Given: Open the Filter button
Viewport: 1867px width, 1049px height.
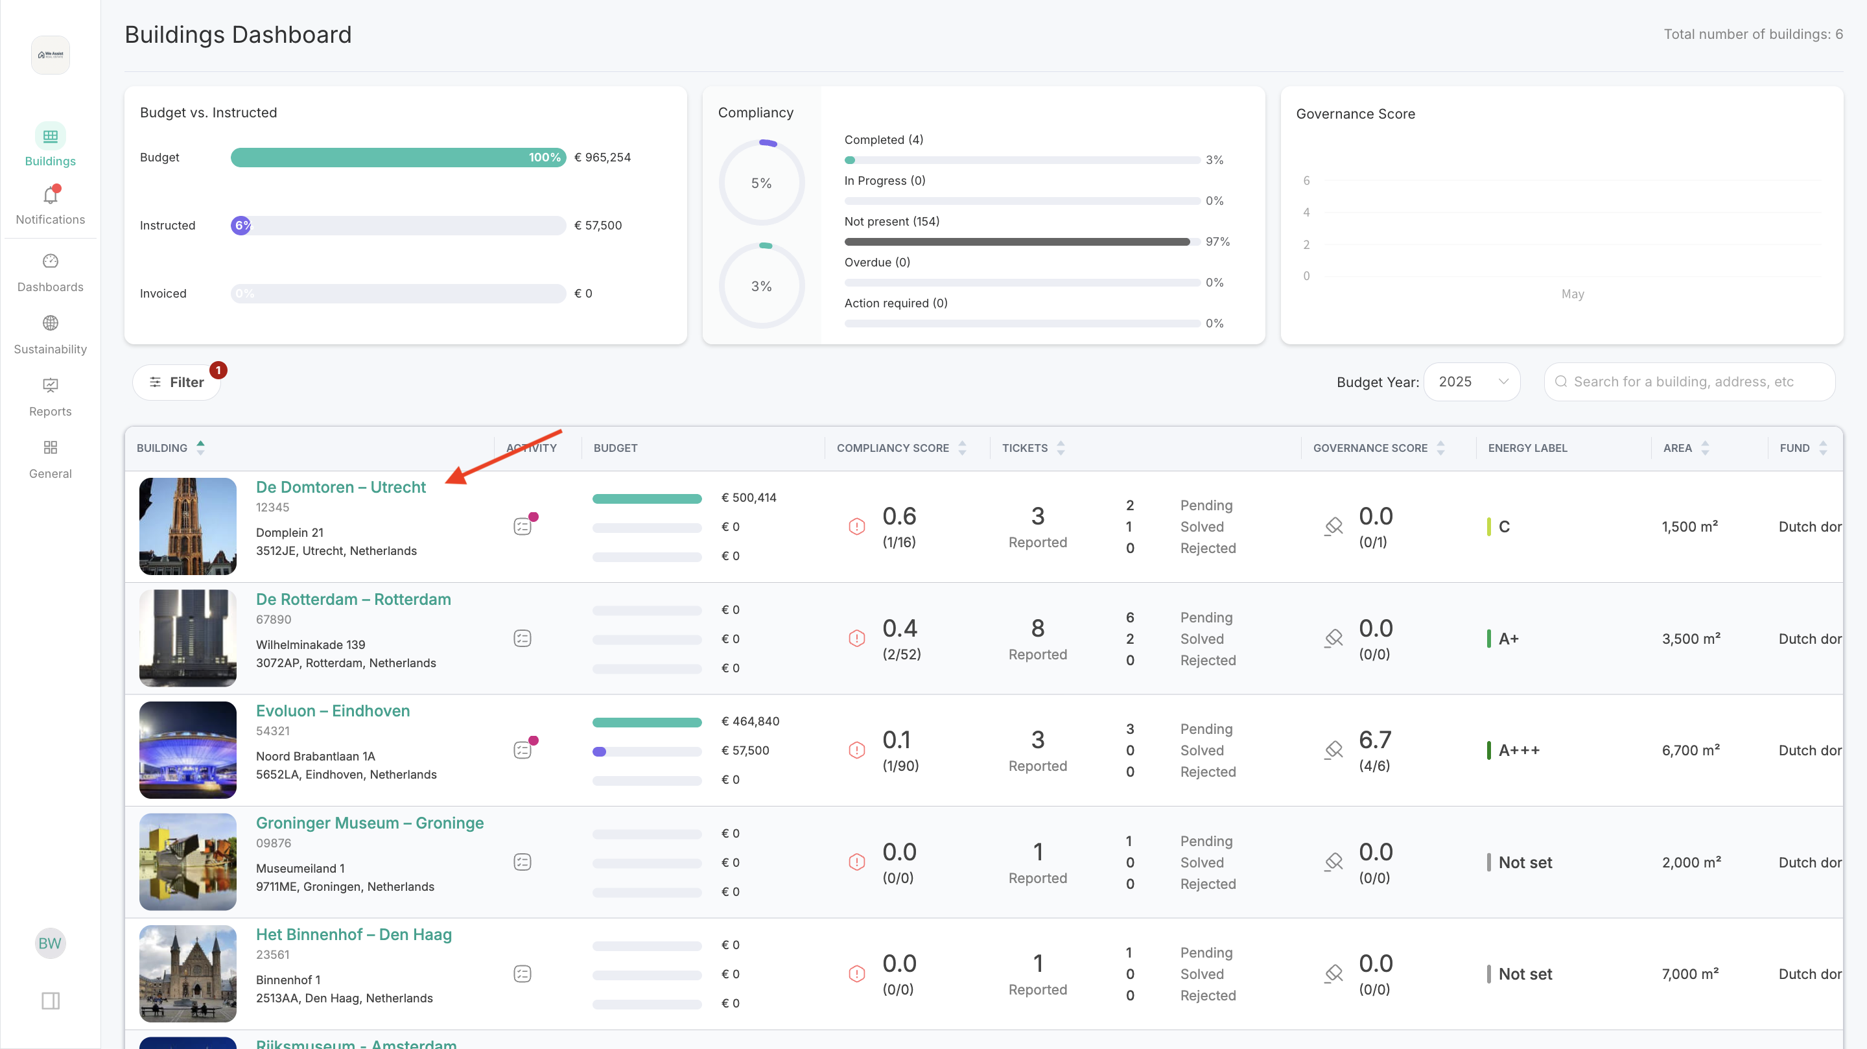Looking at the screenshot, I should click(177, 382).
